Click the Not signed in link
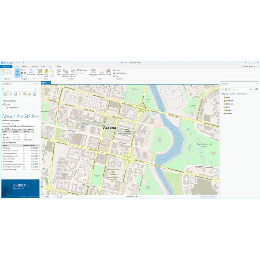This screenshot has height=260, width=260. point(250,67)
